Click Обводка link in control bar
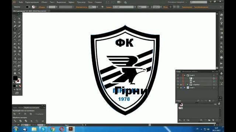236x132 pixels. (x=42, y=7)
